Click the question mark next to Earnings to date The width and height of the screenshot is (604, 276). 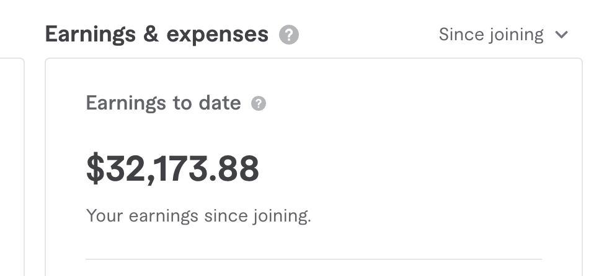[x=259, y=103]
